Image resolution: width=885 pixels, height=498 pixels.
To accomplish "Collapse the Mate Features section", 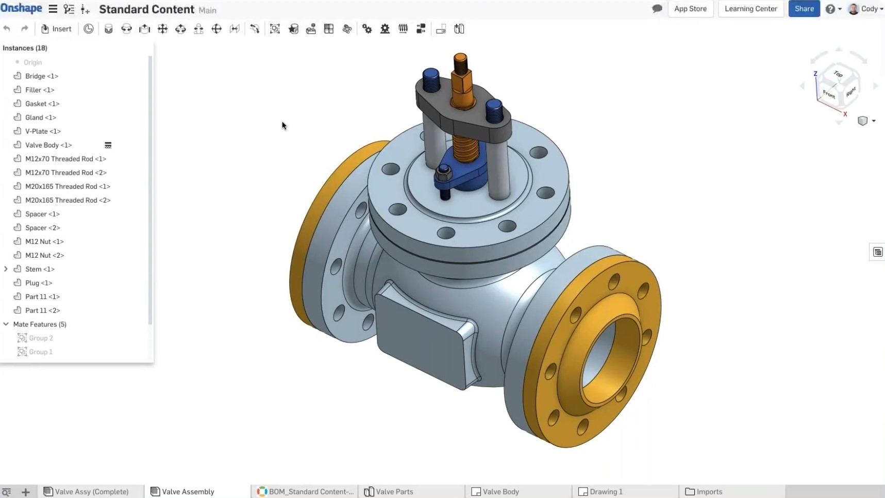I will tap(6, 324).
